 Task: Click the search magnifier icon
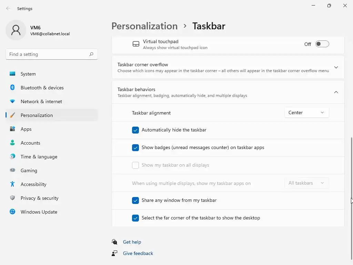(x=91, y=54)
